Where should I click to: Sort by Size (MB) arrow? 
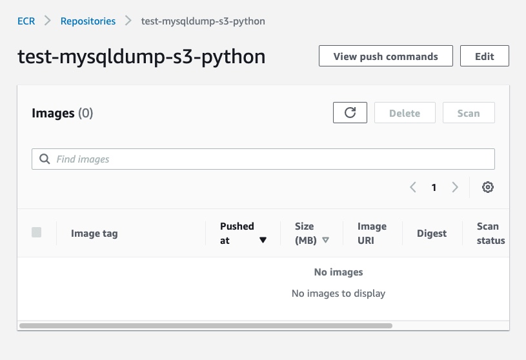[x=325, y=240]
